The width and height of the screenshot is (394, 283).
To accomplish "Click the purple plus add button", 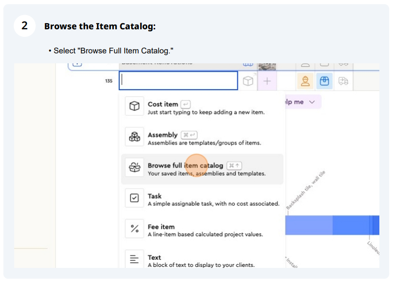I will click(x=267, y=81).
